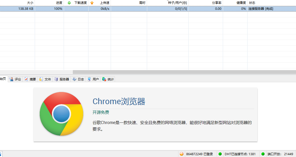Viewport: 296px width, 157px height.
Task: Sort by the 状态 column header
Action: coord(272,3)
